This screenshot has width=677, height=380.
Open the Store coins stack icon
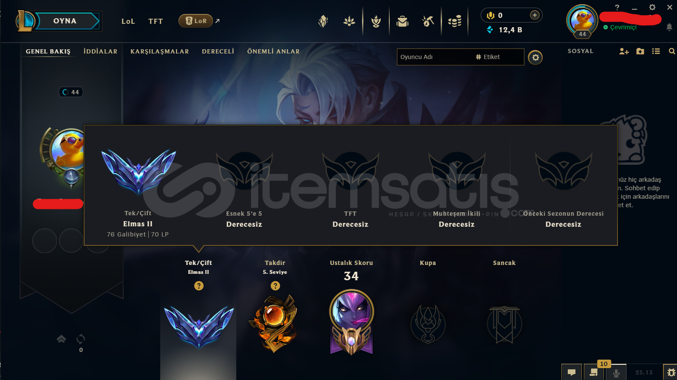point(455,21)
